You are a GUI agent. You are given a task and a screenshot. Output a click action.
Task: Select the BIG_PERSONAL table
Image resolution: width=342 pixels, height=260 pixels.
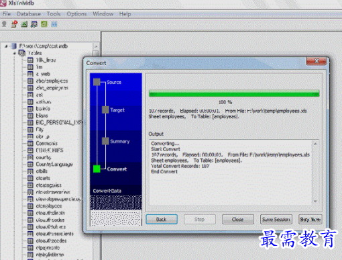coord(59,122)
